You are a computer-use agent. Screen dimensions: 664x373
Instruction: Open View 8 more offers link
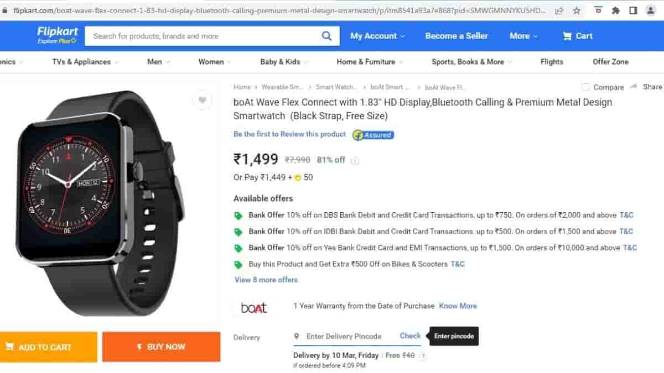[x=266, y=280]
